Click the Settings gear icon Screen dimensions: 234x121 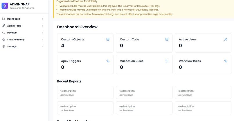coord(4,46)
